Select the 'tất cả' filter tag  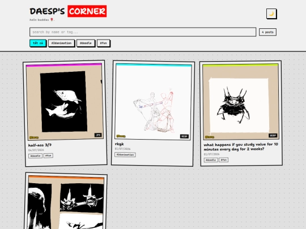click(38, 43)
